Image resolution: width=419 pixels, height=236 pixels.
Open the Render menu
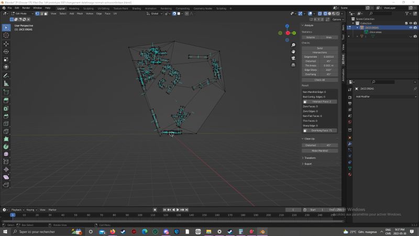26,8
